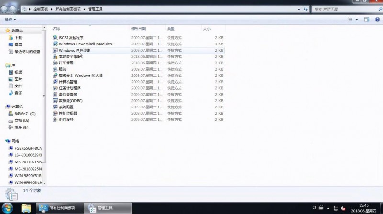Sort files by the 大小 column header

(213, 29)
